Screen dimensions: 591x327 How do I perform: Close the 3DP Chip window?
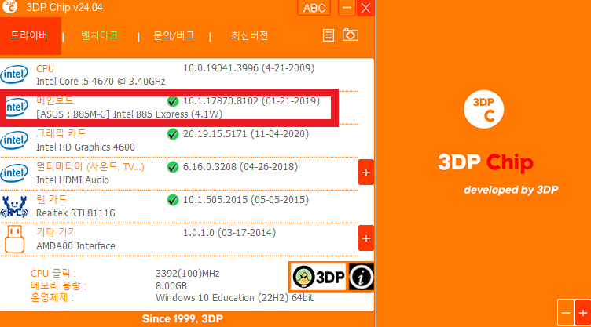coord(365,8)
